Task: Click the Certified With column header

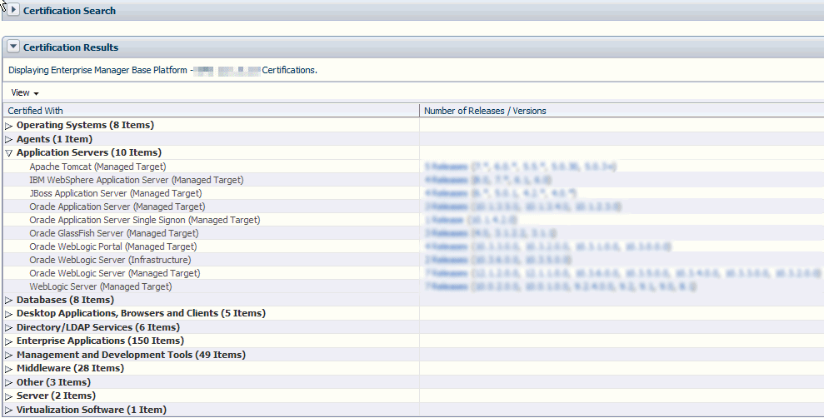Action: coord(212,111)
